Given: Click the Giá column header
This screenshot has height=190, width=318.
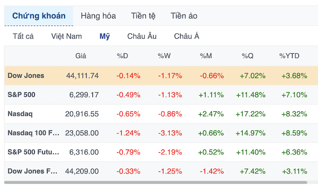Looking at the screenshot, I should 81,56.
